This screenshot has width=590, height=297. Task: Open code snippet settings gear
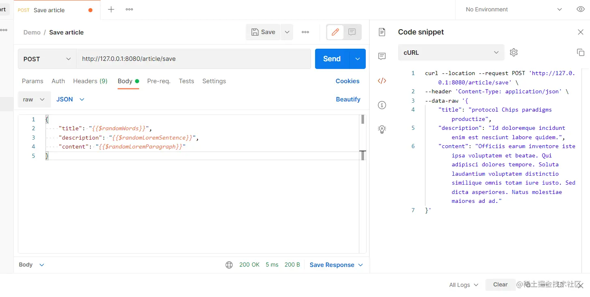pos(514,52)
